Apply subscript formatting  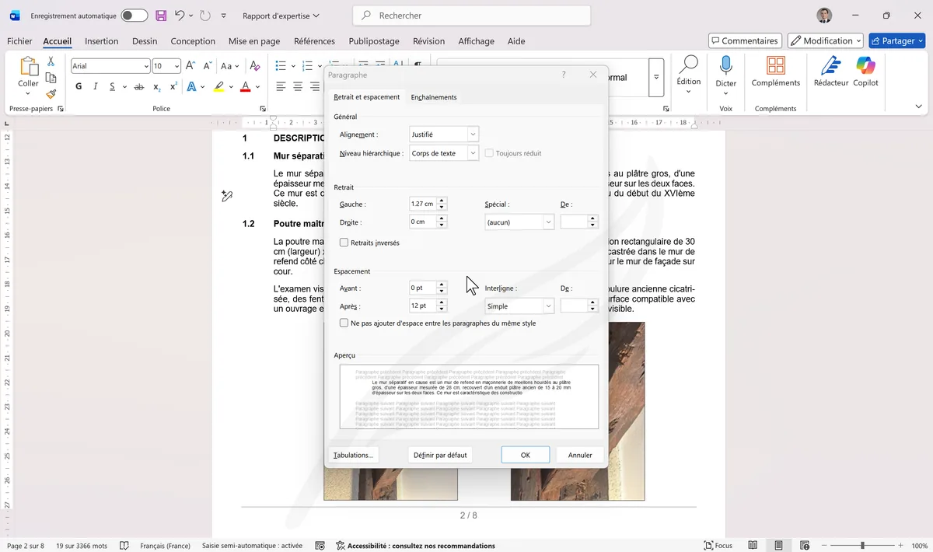coord(155,86)
